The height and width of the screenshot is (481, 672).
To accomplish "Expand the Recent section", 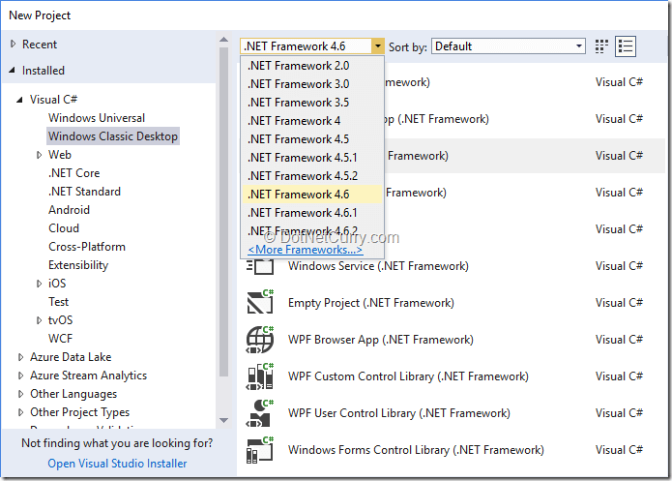I will coord(13,44).
